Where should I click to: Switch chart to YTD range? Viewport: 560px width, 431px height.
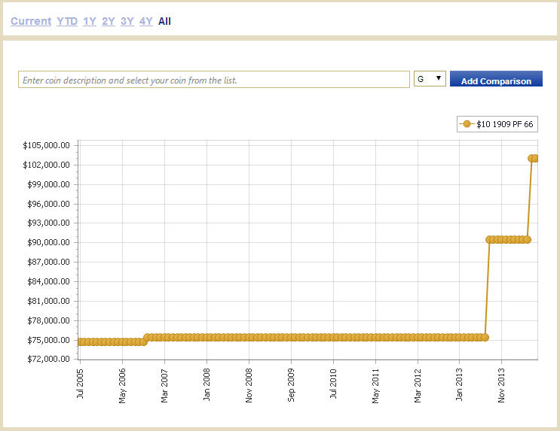[x=67, y=21]
